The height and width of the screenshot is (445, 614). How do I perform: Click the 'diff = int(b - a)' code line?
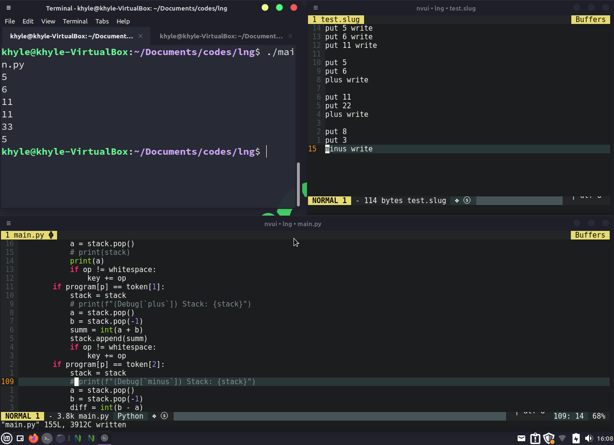[106, 408]
